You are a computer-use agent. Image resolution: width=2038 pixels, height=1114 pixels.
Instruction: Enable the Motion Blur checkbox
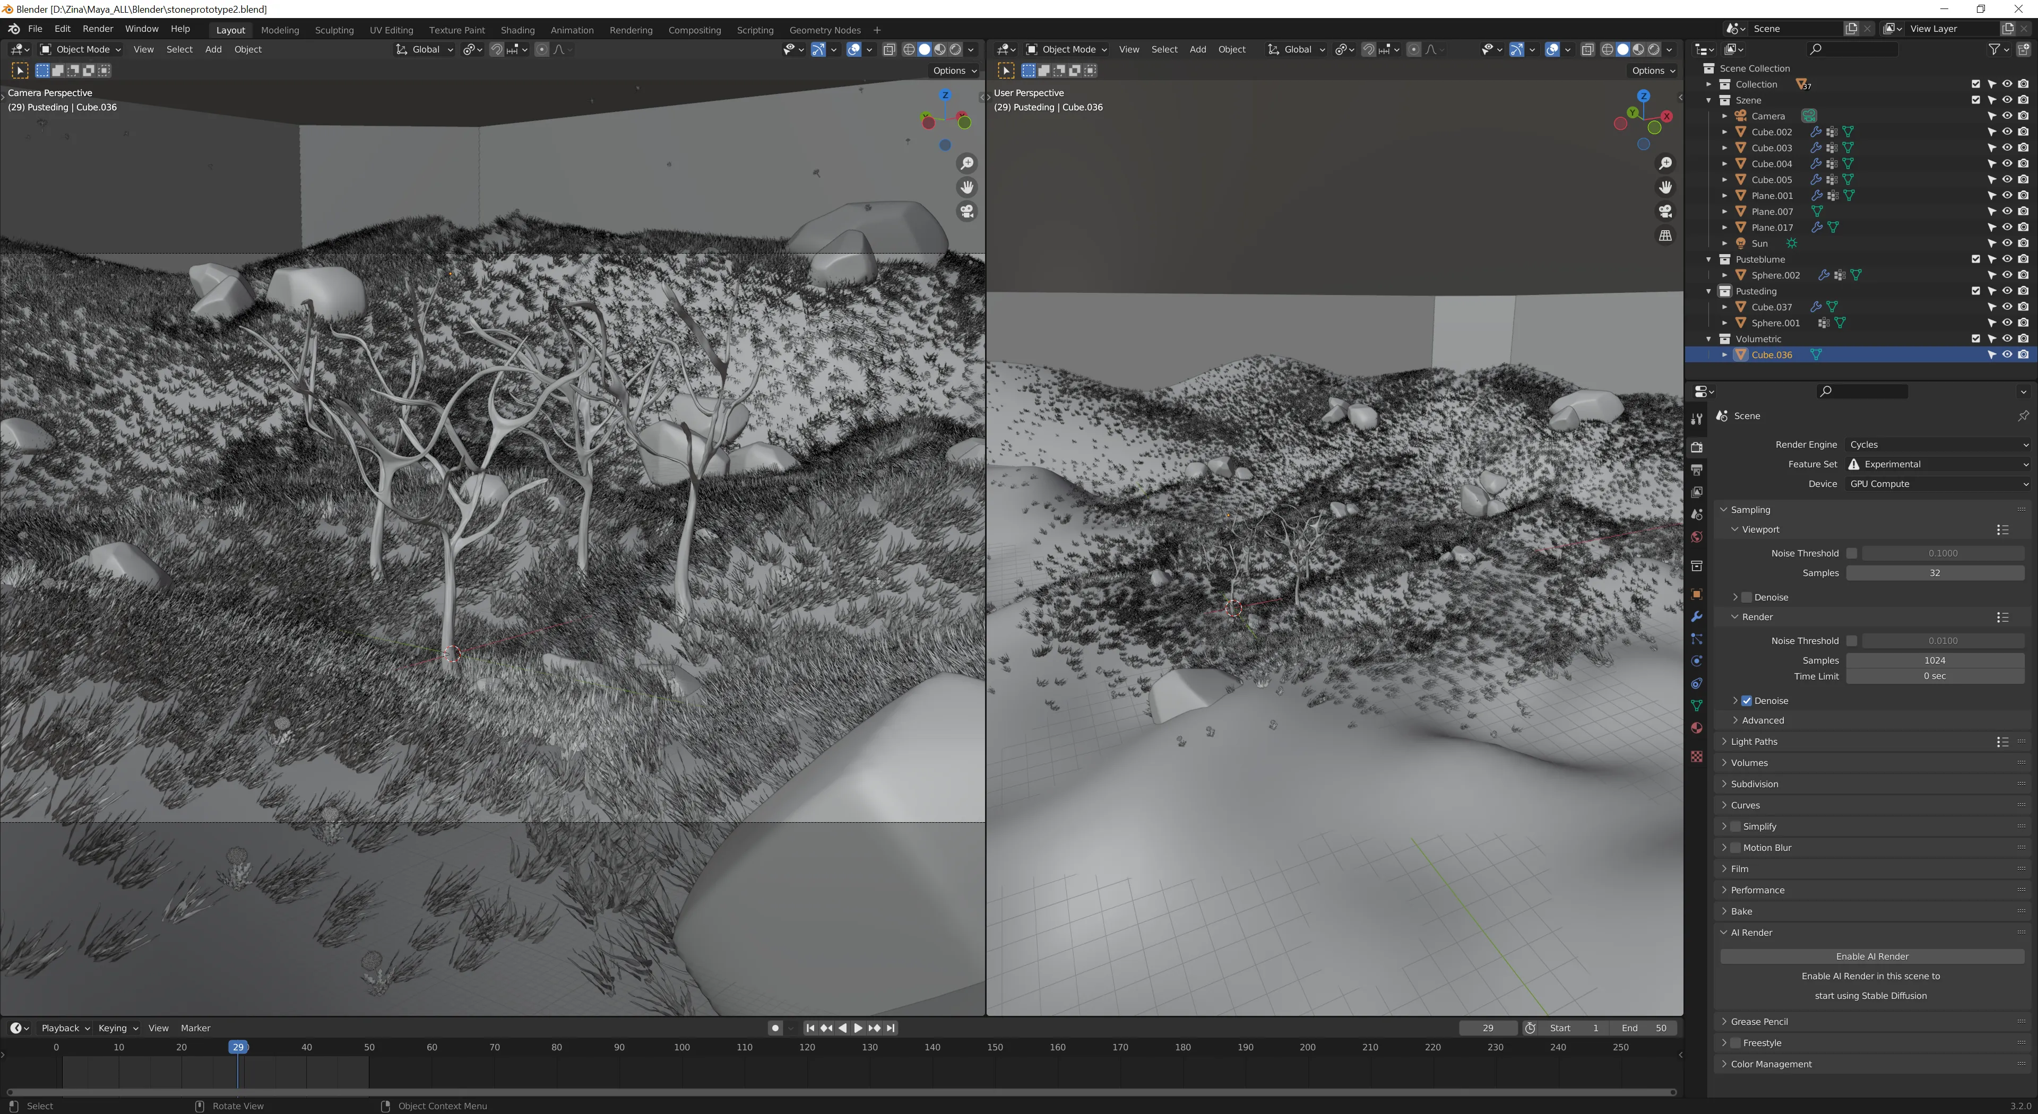coord(1735,848)
